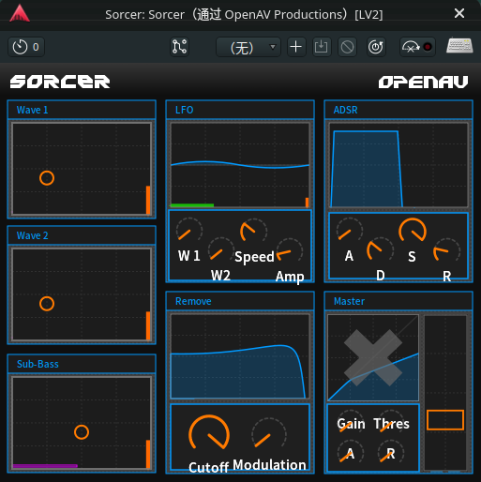Click the Sub-Bass panel header
This screenshot has height=482, width=481.
82,364
